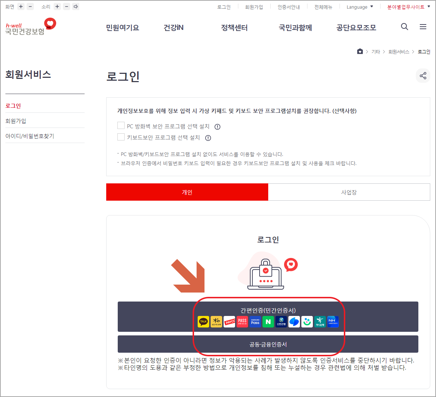Open the Language dropdown menu
436x397 pixels.
click(359, 6)
